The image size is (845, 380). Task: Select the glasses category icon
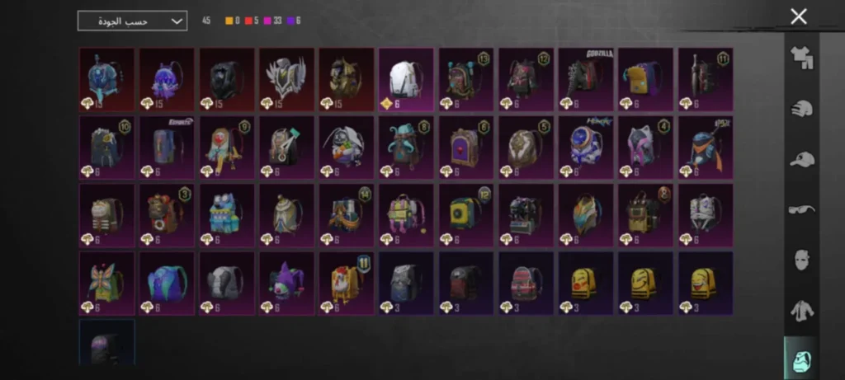click(802, 209)
